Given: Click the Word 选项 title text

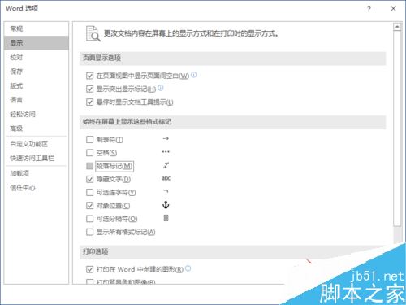Looking at the screenshot, I should coord(22,8).
